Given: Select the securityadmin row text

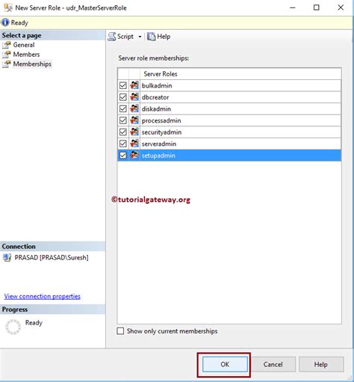Looking at the screenshot, I should (x=161, y=132).
